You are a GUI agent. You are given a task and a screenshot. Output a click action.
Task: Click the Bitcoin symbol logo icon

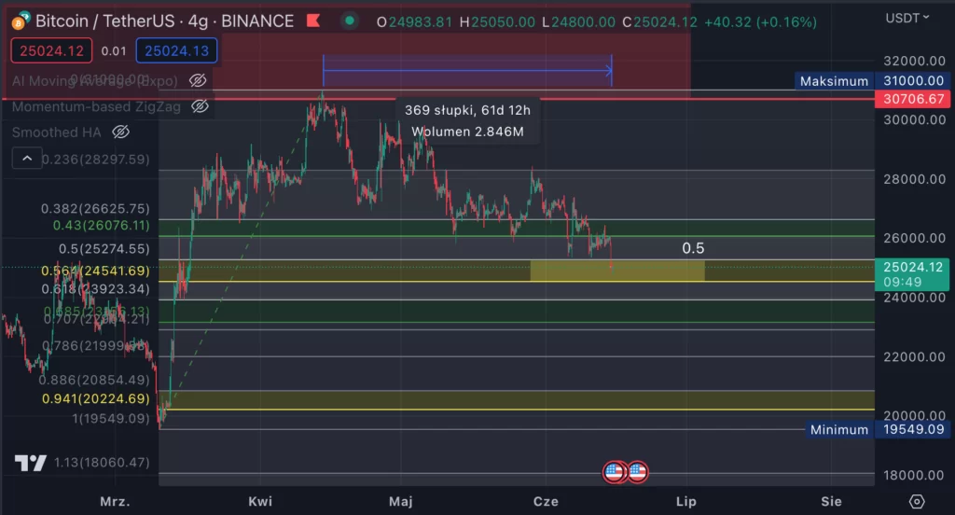(x=20, y=21)
